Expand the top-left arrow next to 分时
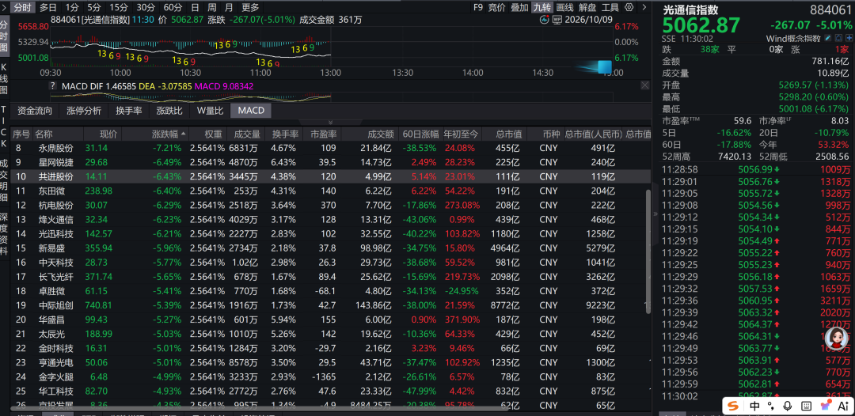Viewport: 855px width, 416px height. 5,7
